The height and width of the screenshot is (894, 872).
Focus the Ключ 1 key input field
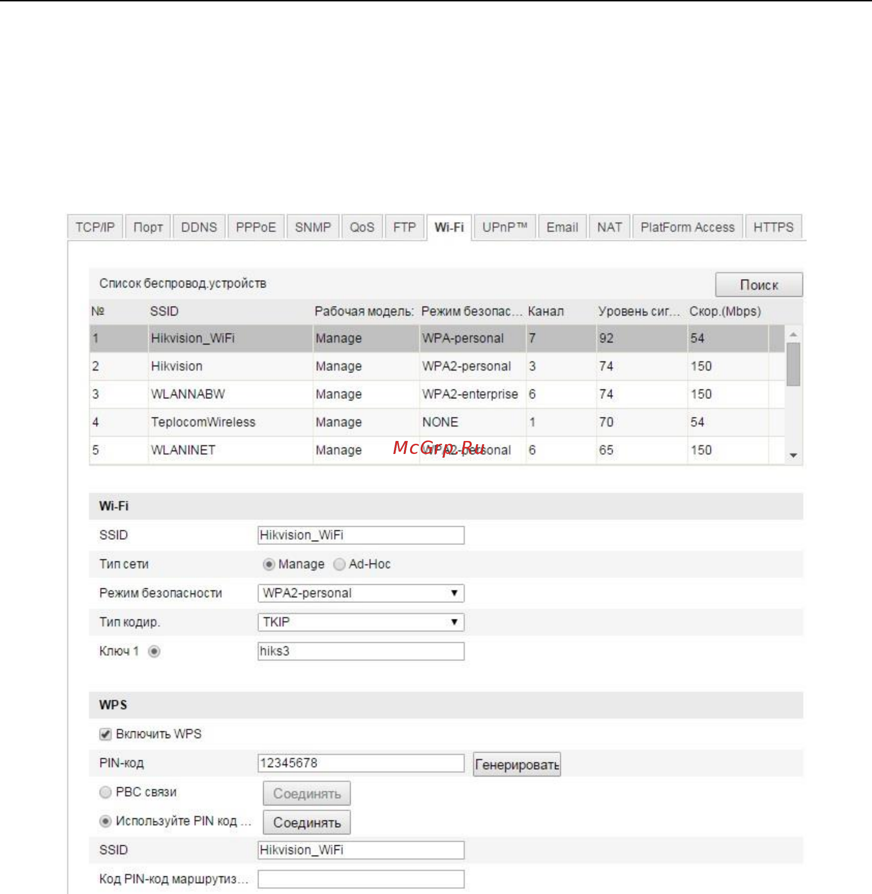click(361, 651)
